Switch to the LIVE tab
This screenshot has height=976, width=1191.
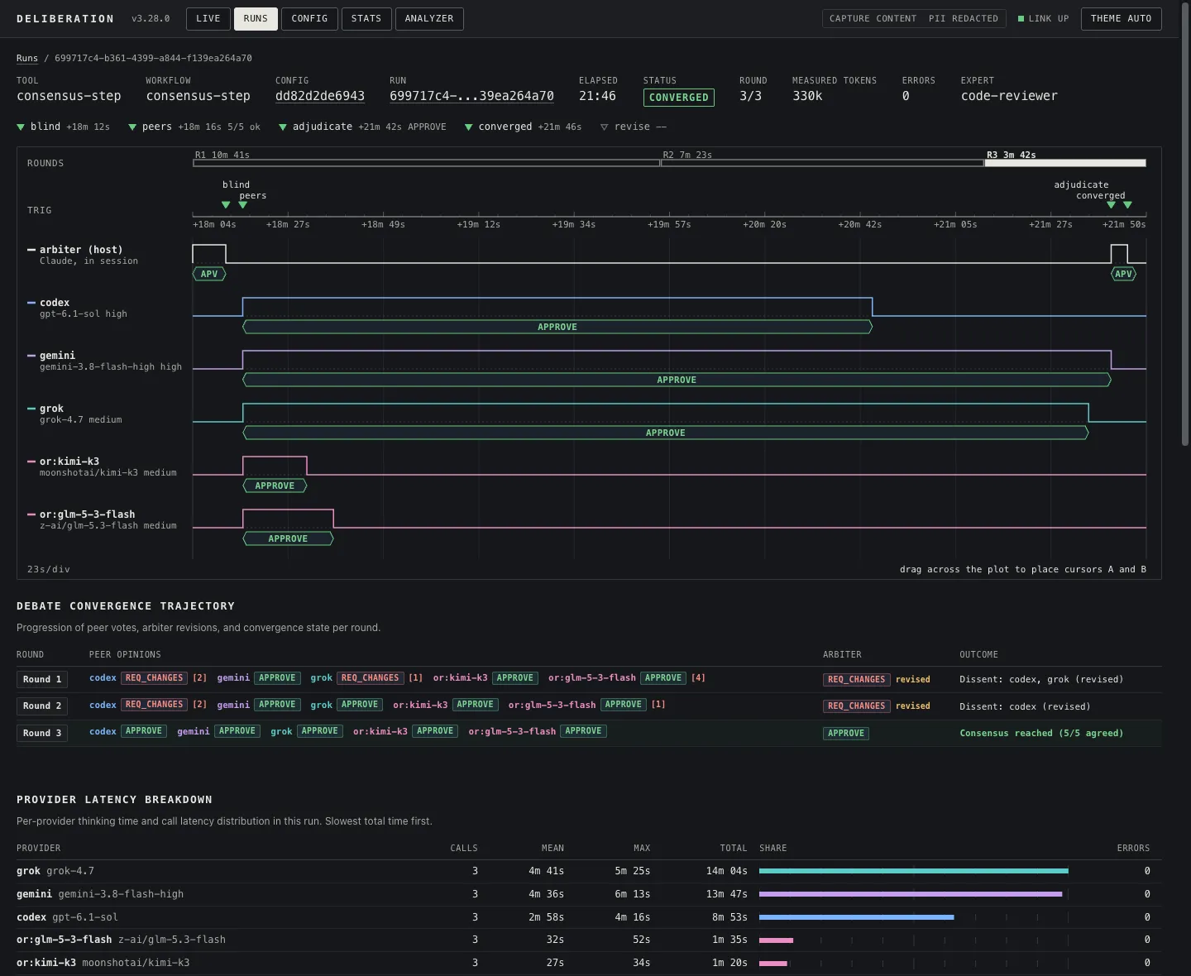(x=208, y=19)
